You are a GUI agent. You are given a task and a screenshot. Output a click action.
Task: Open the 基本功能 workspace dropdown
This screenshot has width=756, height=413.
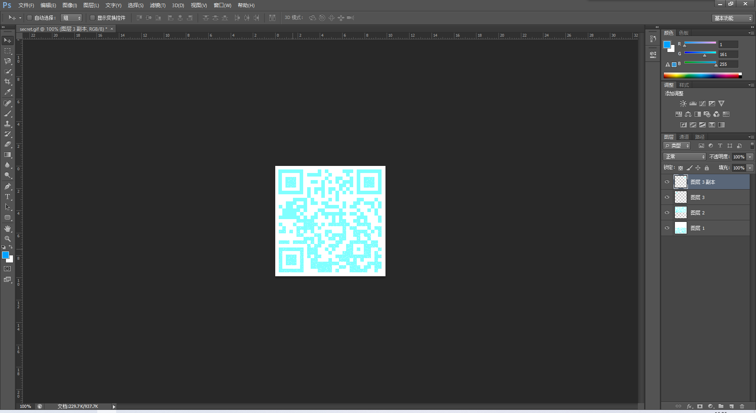(x=732, y=18)
